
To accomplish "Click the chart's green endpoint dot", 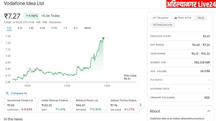I will (103, 38).
